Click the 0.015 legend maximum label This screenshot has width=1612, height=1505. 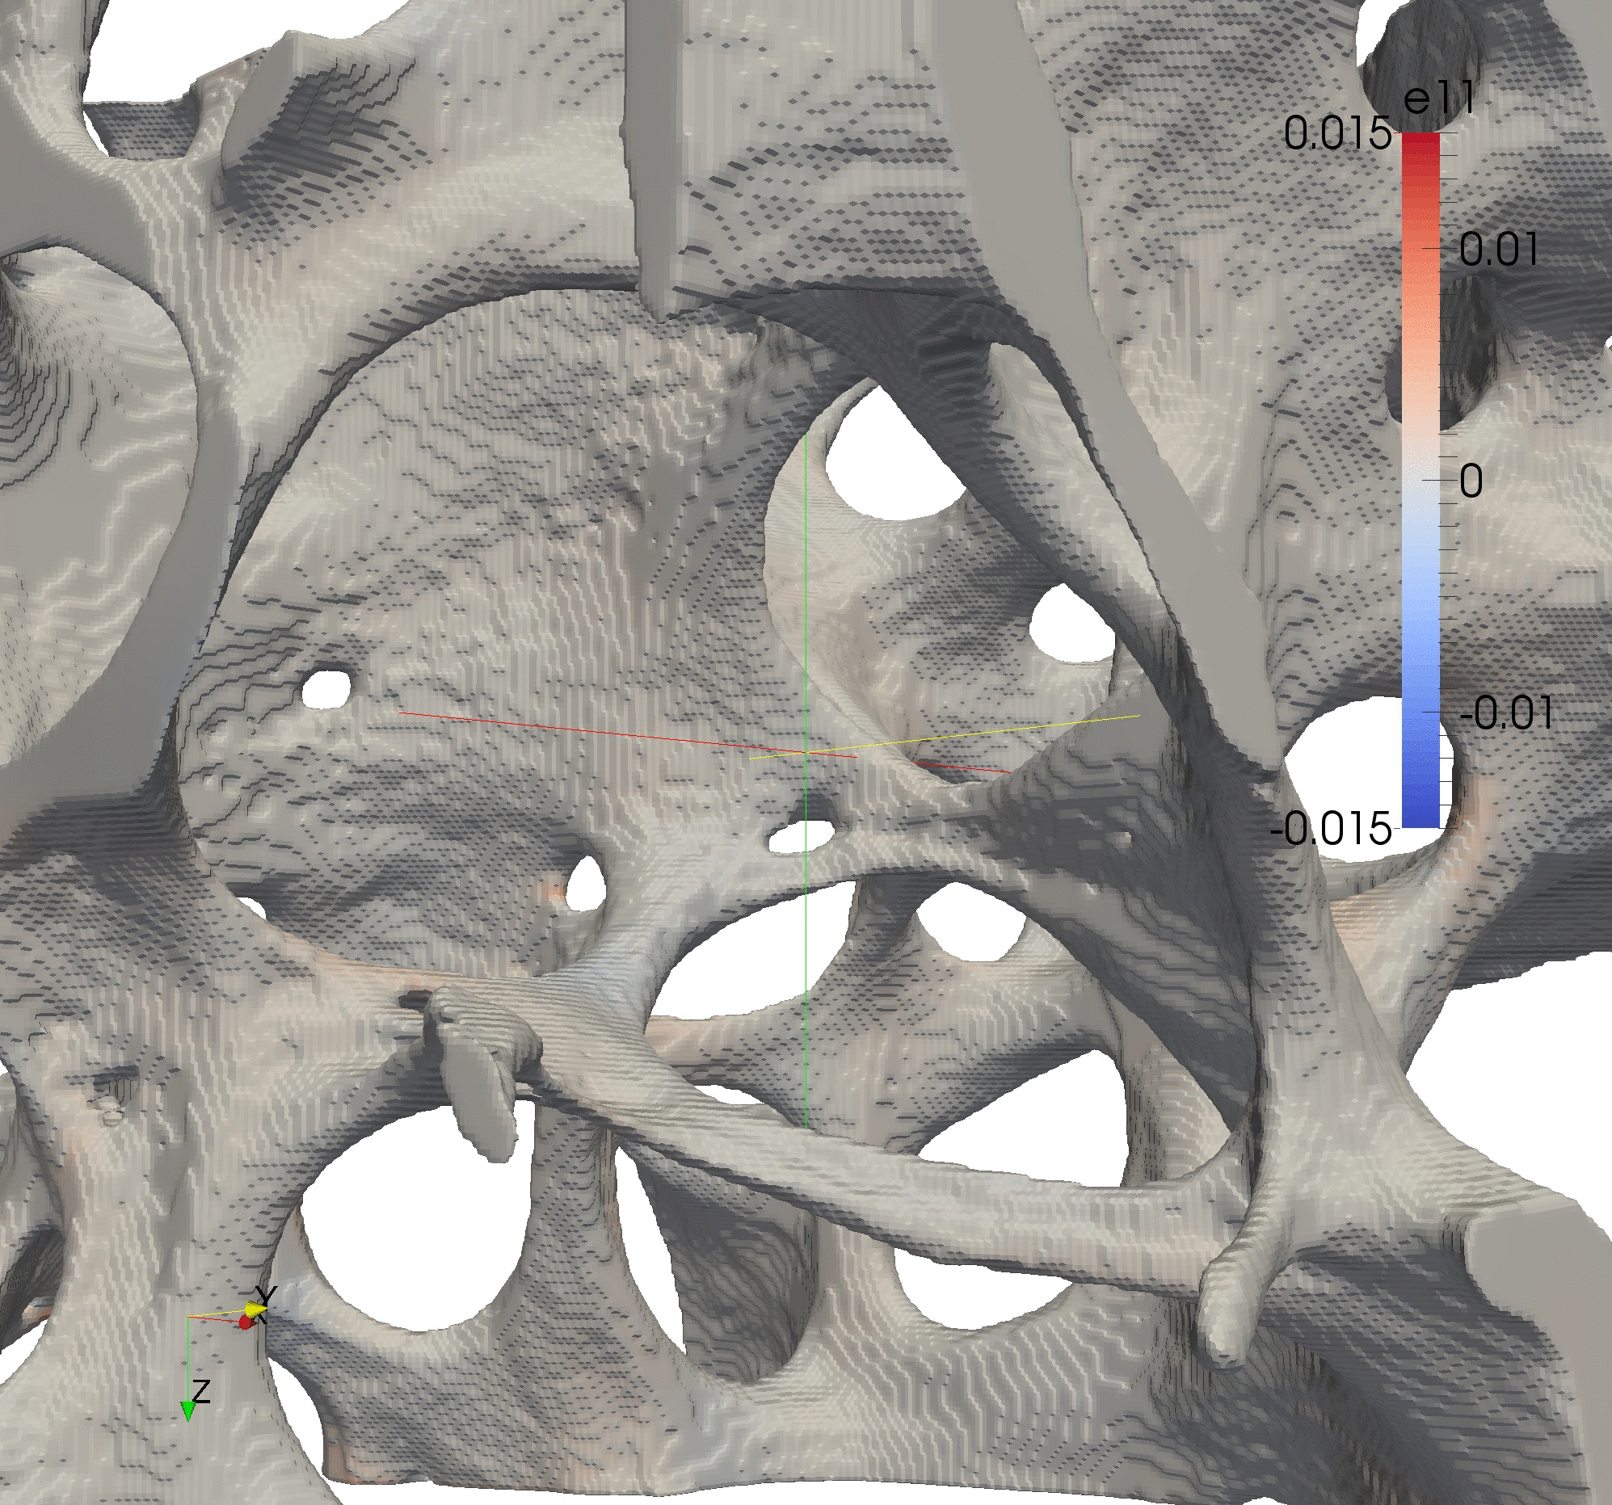coord(1338,132)
